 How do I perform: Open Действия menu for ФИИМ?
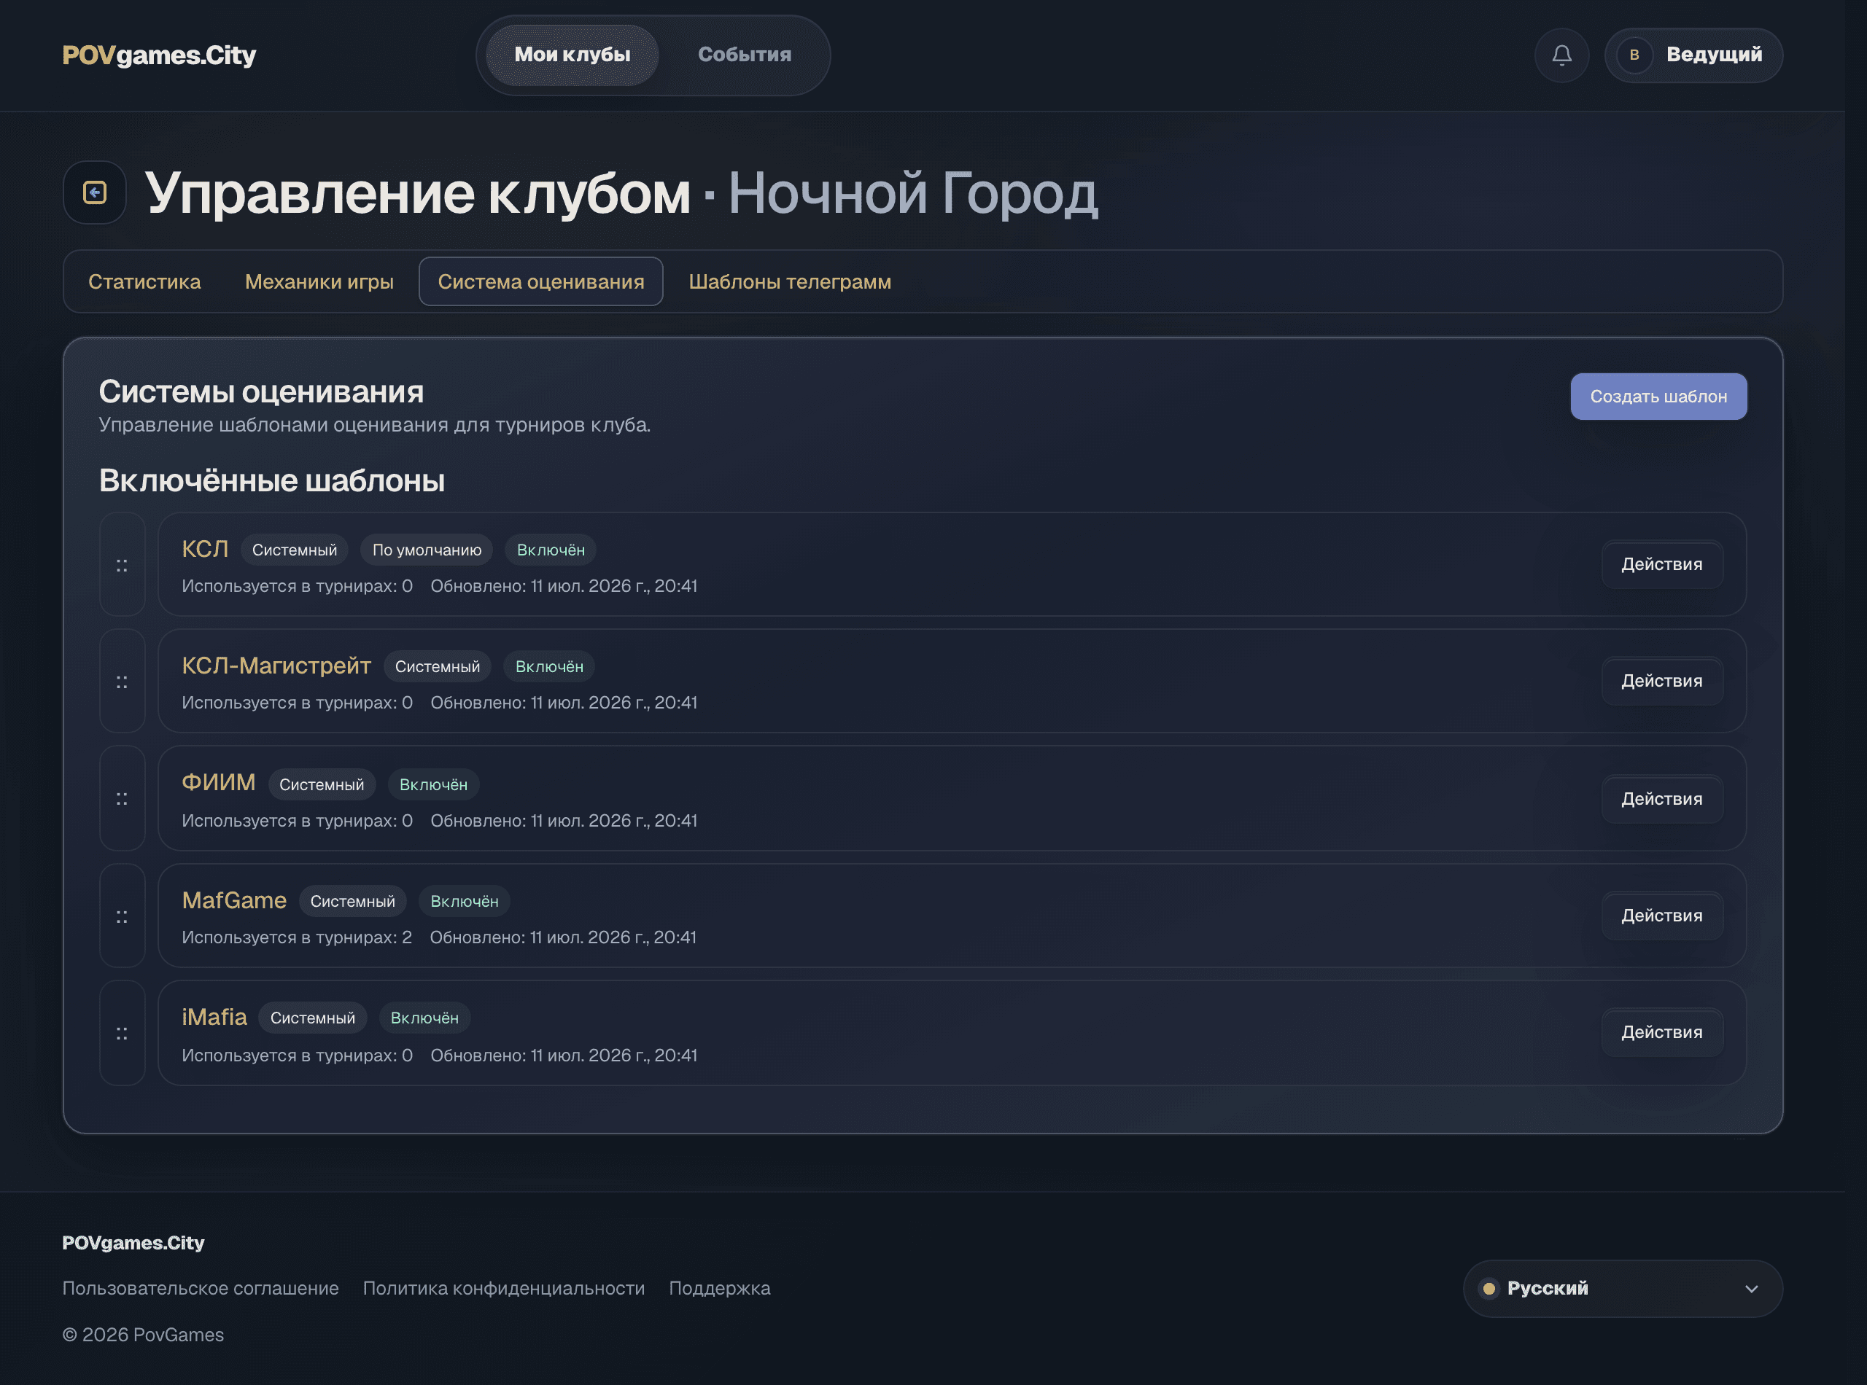pyautogui.click(x=1661, y=799)
